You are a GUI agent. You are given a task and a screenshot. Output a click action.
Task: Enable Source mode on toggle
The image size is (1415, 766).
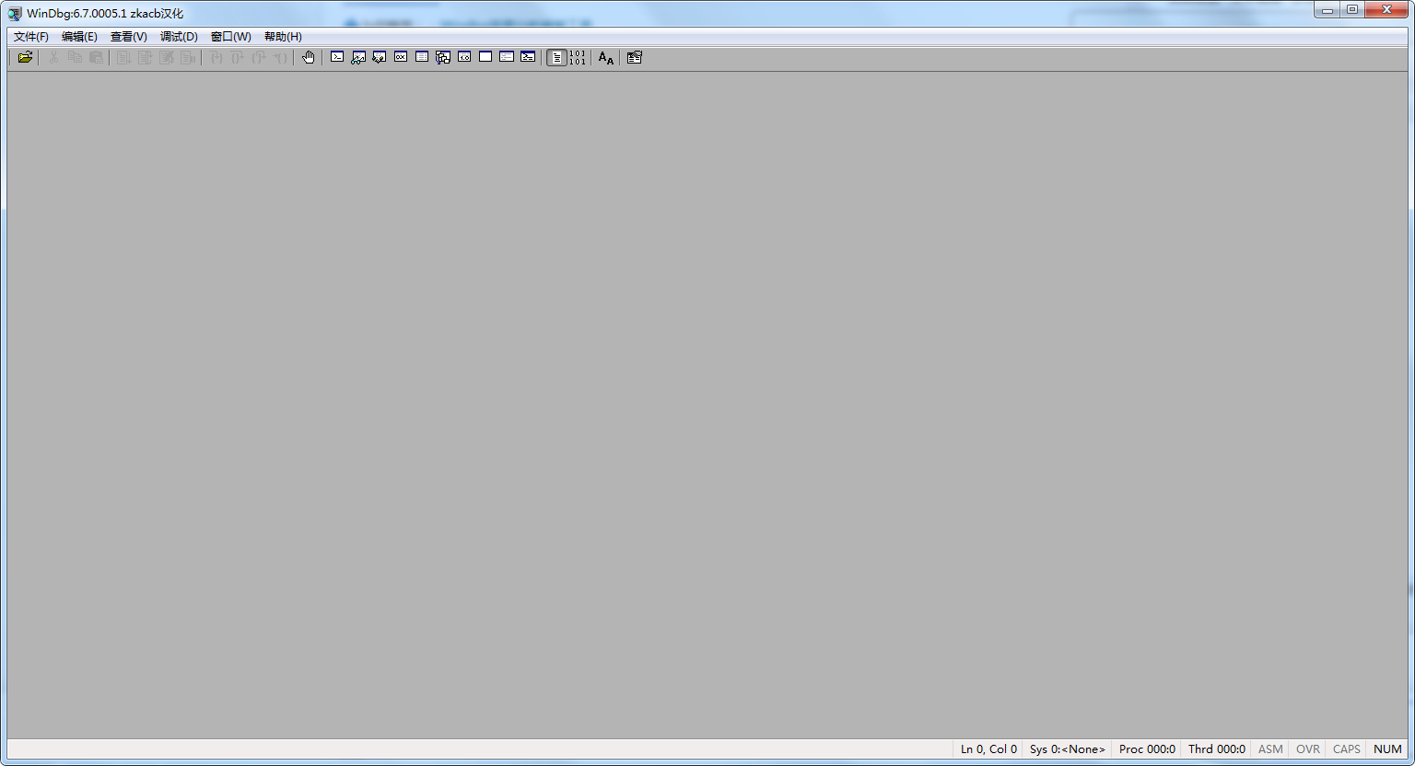[556, 57]
